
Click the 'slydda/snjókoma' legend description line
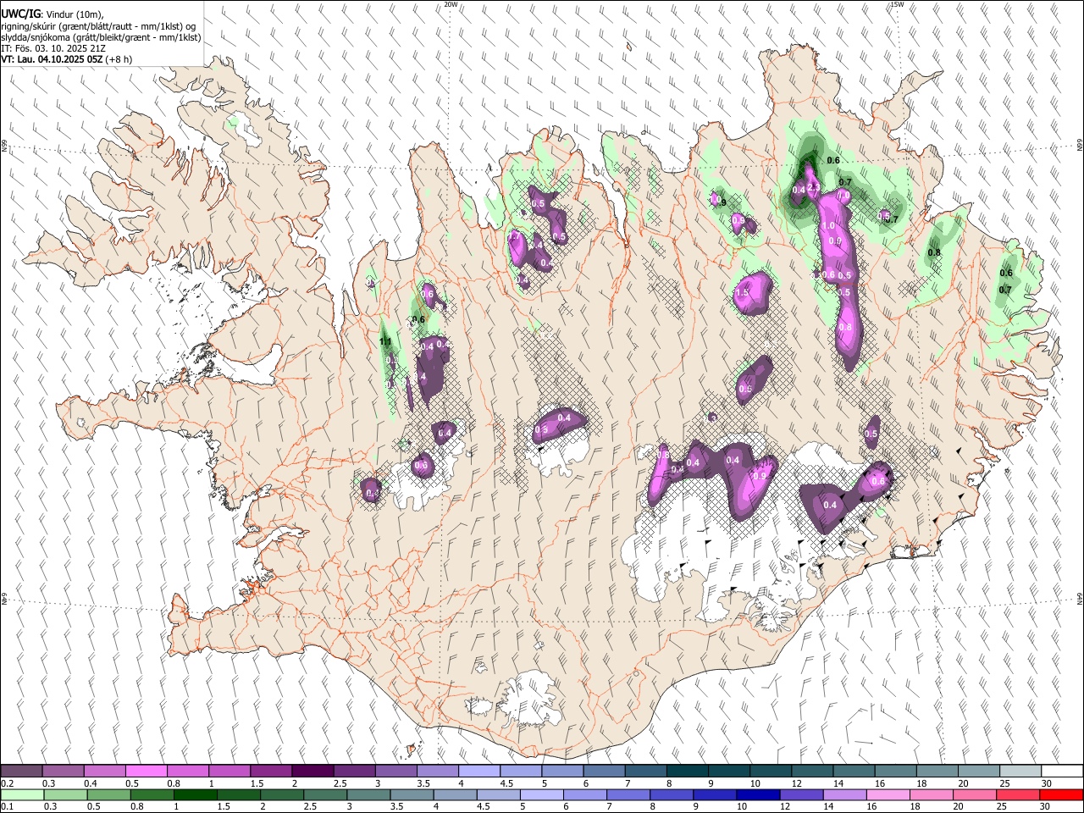coord(101,37)
